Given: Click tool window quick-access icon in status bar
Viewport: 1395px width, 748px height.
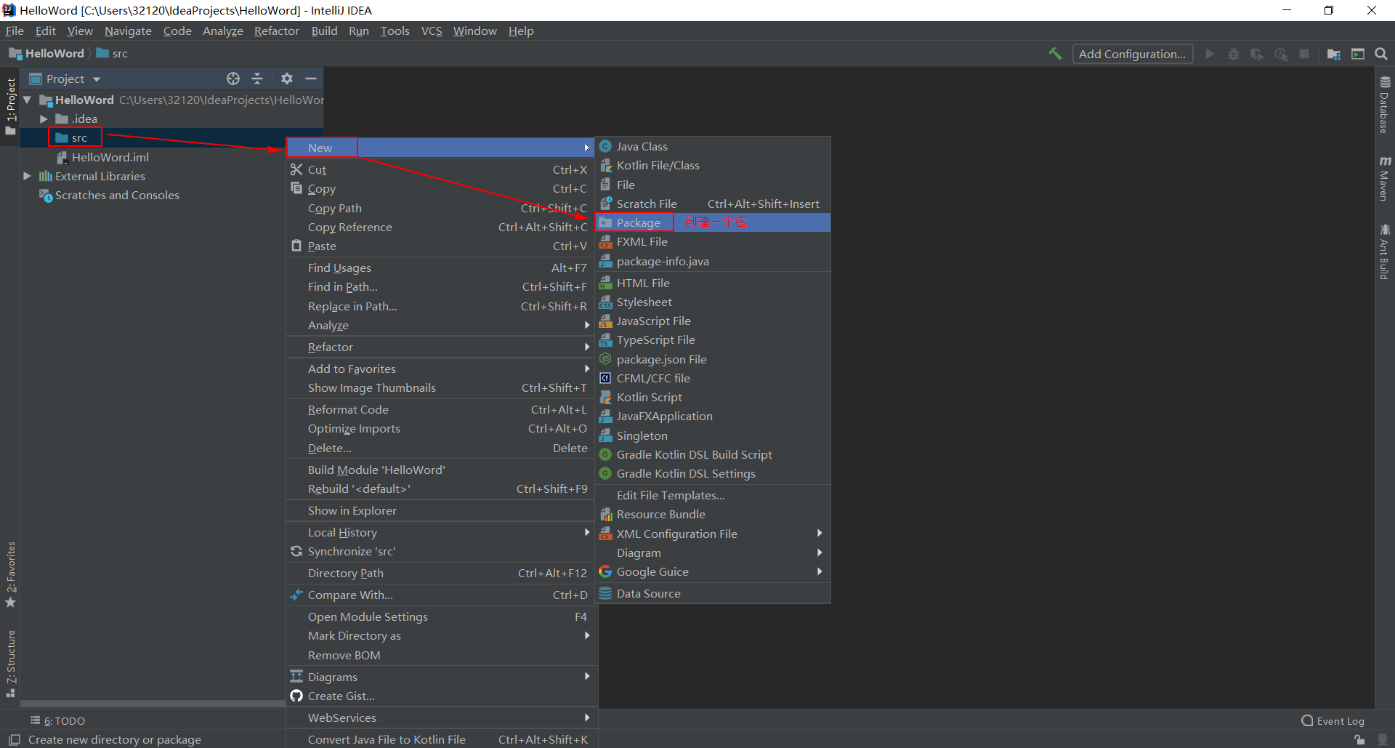Looking at the screenshot, I should coord(14,739).
